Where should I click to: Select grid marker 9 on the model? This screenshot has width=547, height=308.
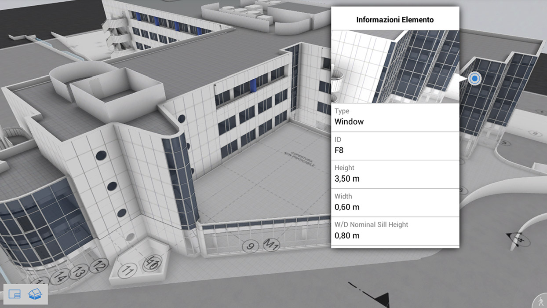[x=251, y=246]
